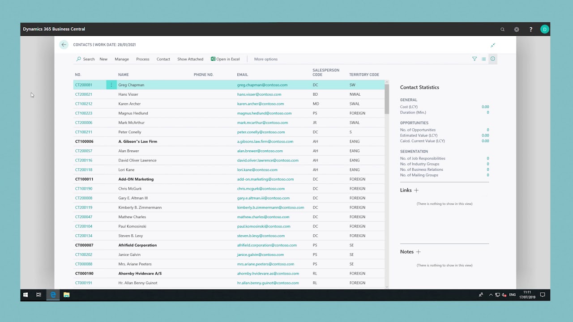Viewport: 573px width, 322px height.
Task: Open the filter pane funnel icon
Action: tap(475, 59)
